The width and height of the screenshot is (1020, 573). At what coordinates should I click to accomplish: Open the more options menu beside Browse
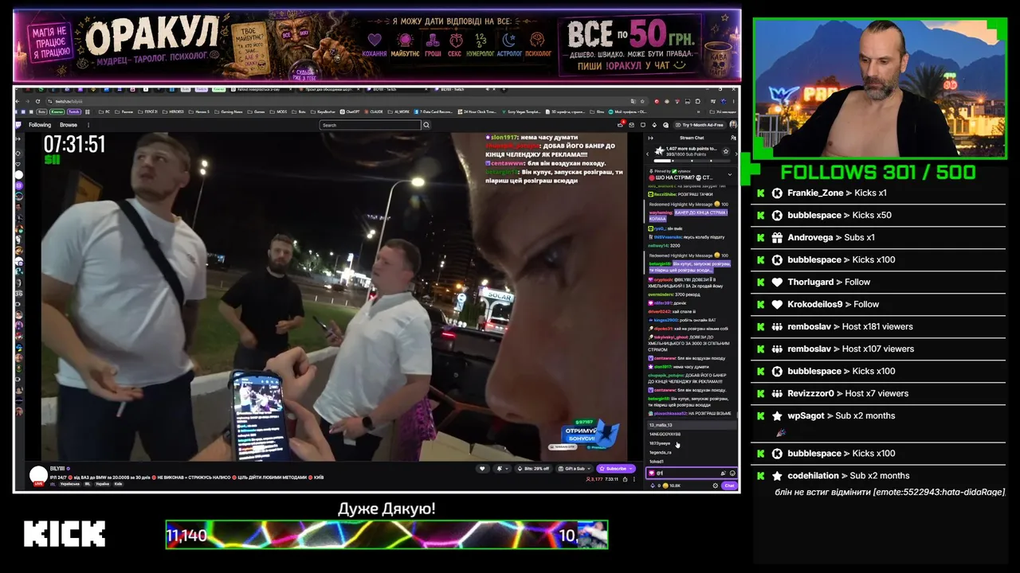point(88,125)
